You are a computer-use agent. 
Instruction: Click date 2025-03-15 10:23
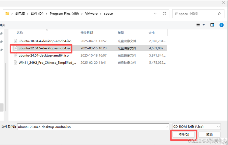point(93,48)
